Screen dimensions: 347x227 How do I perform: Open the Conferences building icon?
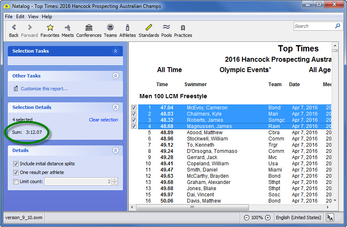tap(89, 28)
